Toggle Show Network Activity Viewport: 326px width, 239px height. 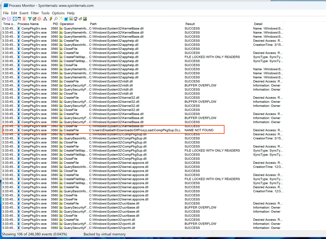(76, 19)
